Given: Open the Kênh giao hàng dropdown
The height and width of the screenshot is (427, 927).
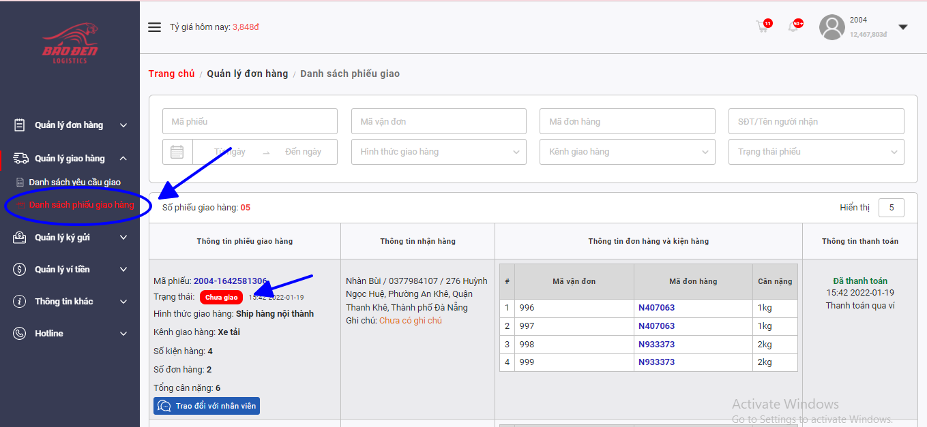Looking at the screenshot, I should pos(627,152).
